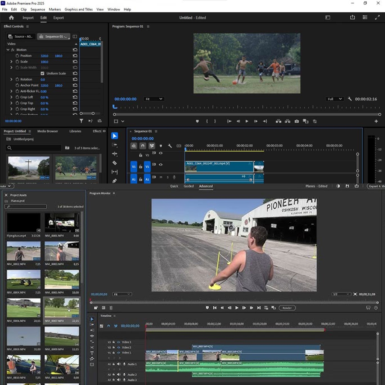Reset the Position parameter in Effect Controls

pyautogui.click(x=75, y=56)
